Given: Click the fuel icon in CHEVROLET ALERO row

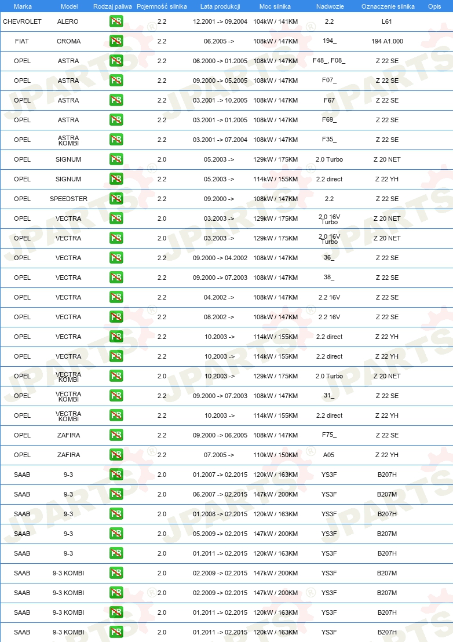Looking at the screenshot, I should [116, 21].
